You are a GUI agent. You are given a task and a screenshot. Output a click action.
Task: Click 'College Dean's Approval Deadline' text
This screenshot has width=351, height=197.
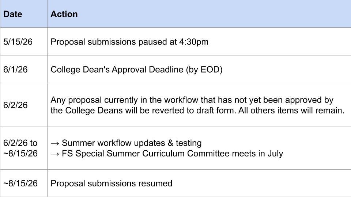pyautogui.click(x=117, y=69)
